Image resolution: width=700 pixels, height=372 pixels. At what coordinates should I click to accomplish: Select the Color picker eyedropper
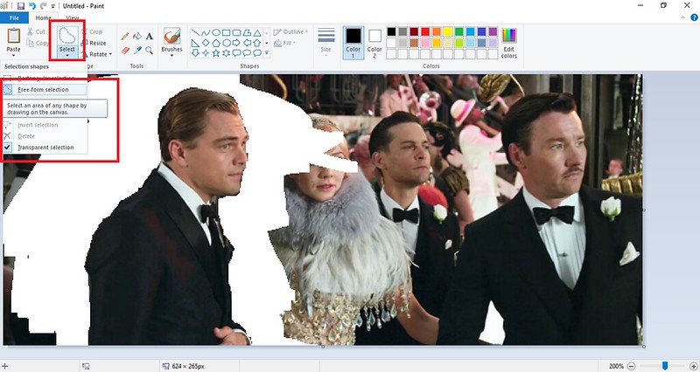[137, 51]
